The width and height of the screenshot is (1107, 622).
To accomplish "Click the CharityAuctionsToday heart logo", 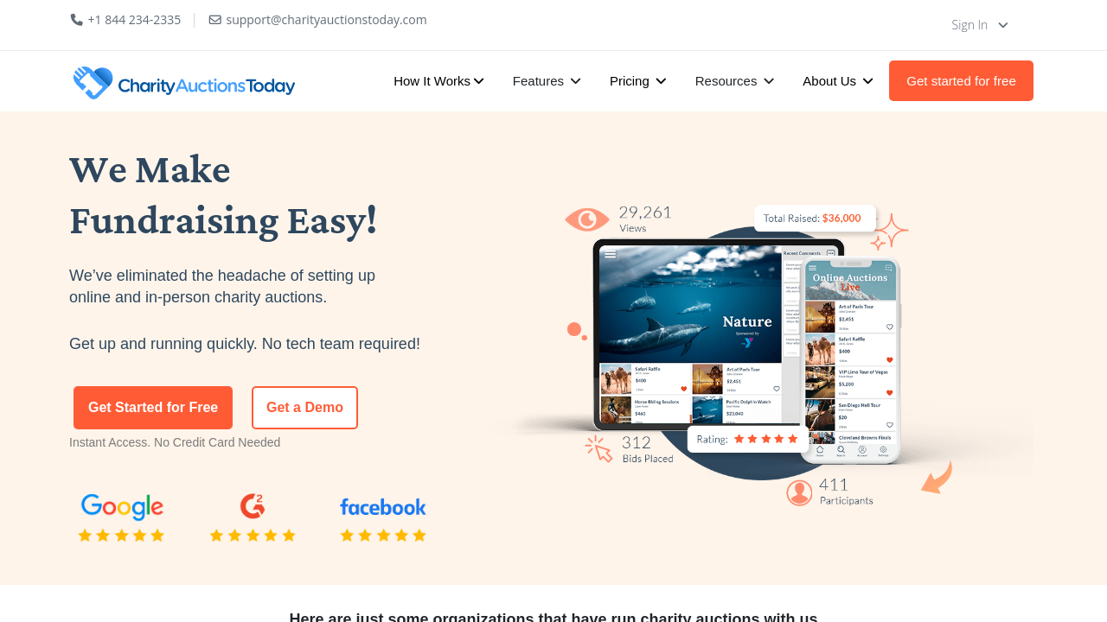I will (93, 82).
